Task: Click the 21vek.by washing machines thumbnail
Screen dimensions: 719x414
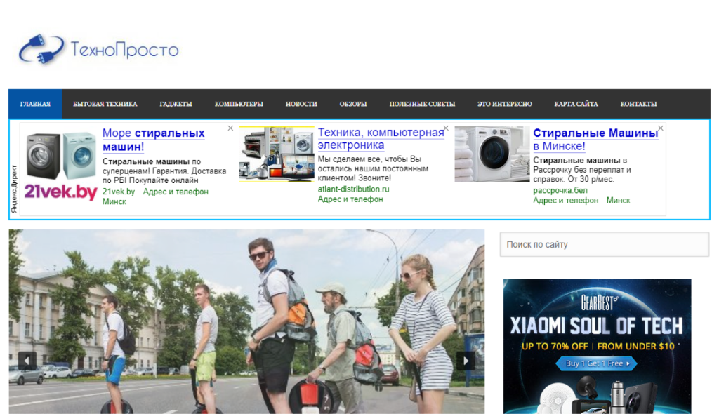Action: point(61,166)
